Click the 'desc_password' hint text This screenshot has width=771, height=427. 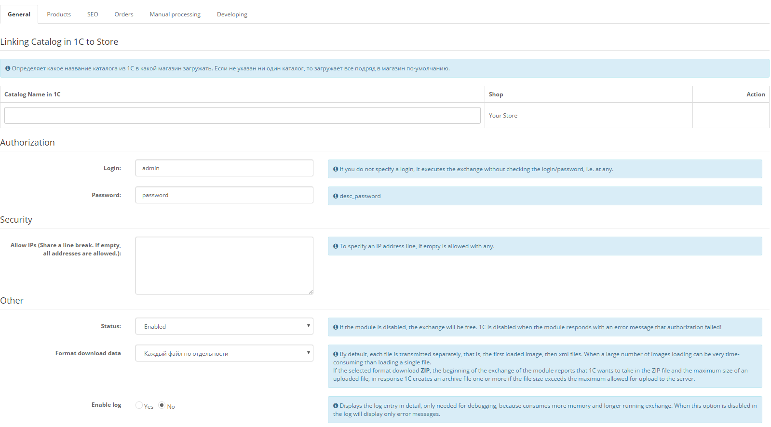click(x=360, y=196)
